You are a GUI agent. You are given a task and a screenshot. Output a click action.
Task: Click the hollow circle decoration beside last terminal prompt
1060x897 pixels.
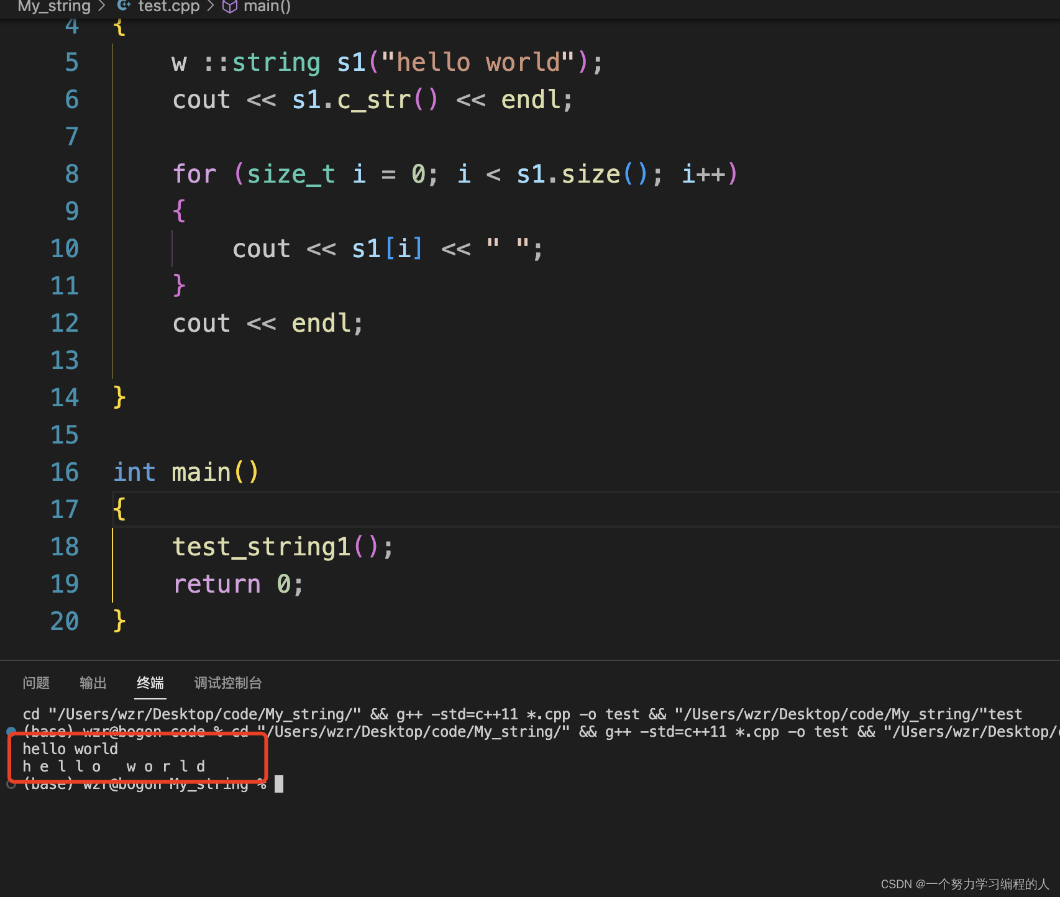pos(10,784)
